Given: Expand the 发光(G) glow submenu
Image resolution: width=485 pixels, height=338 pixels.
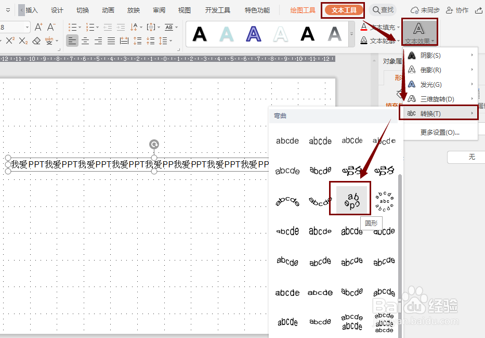Looking at the screenshot, I should click(440, 84).
